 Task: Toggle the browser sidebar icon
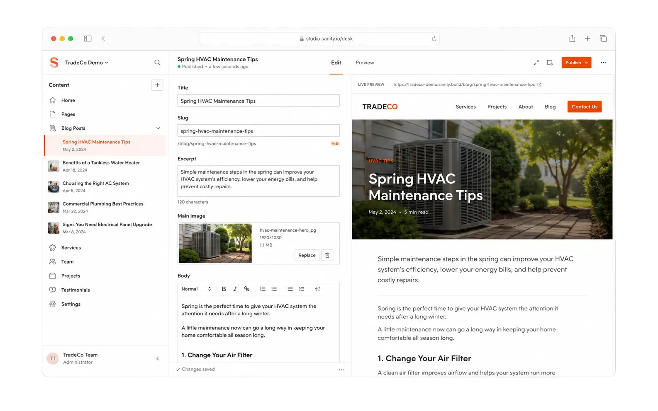88,39
